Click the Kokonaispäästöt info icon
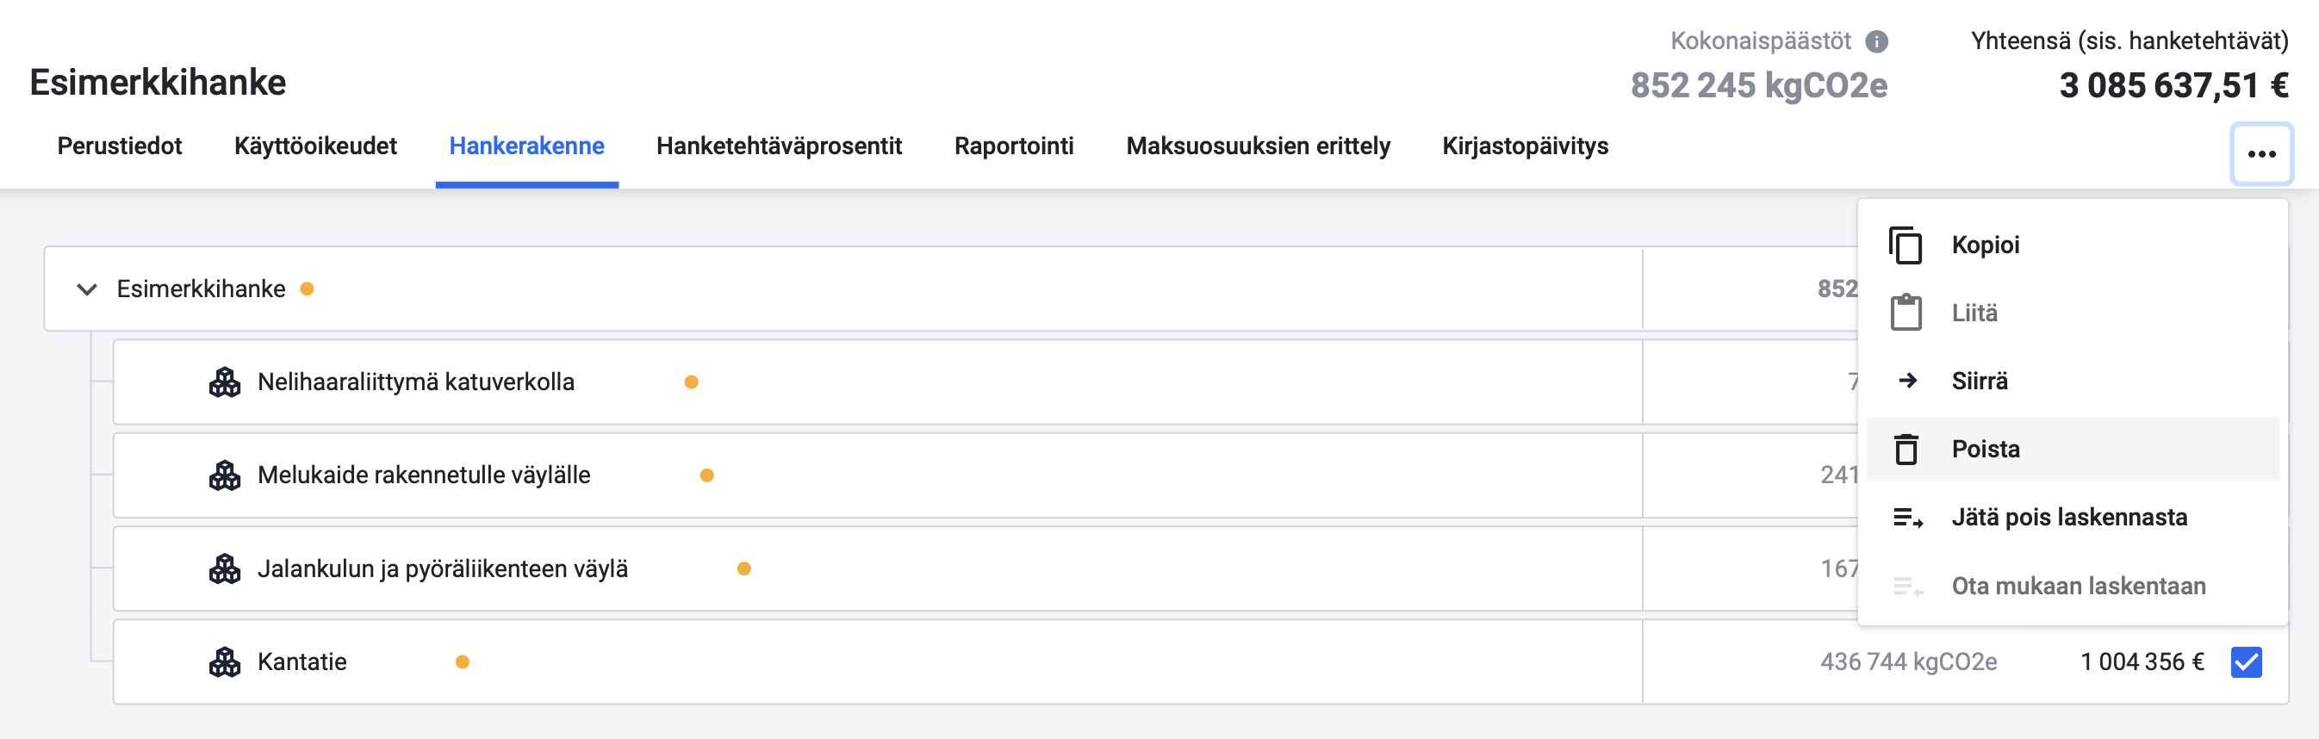2319x739 pixels. 1876,41
